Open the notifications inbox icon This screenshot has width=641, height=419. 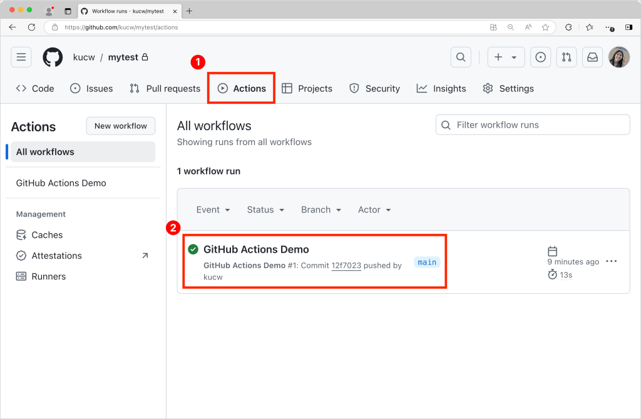click(592, 57)
